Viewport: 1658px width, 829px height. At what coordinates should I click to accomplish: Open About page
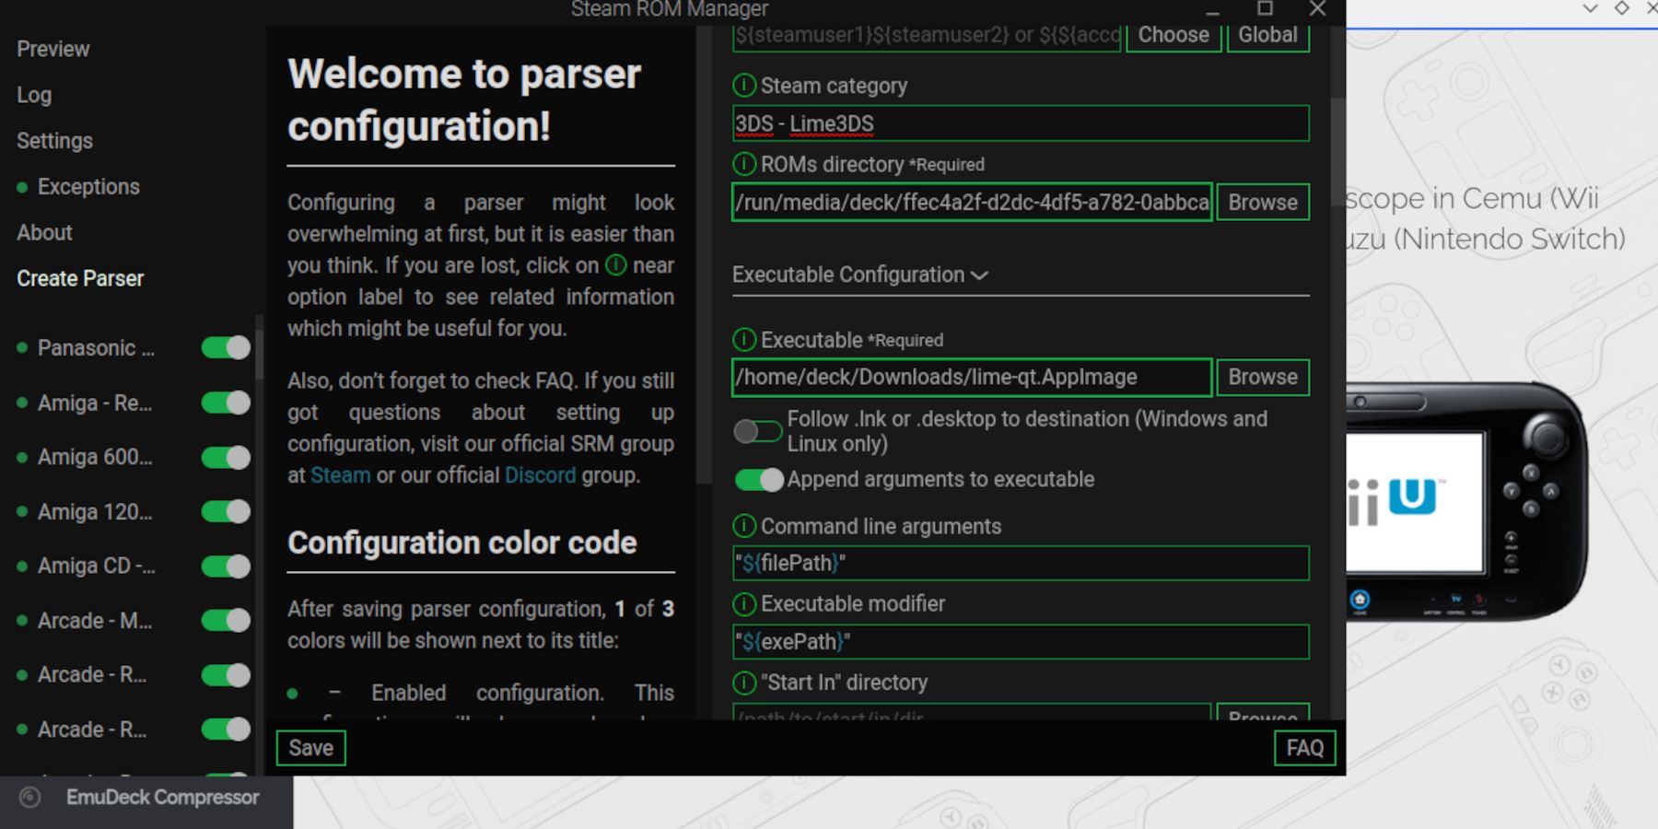click(x=44, y=233)
